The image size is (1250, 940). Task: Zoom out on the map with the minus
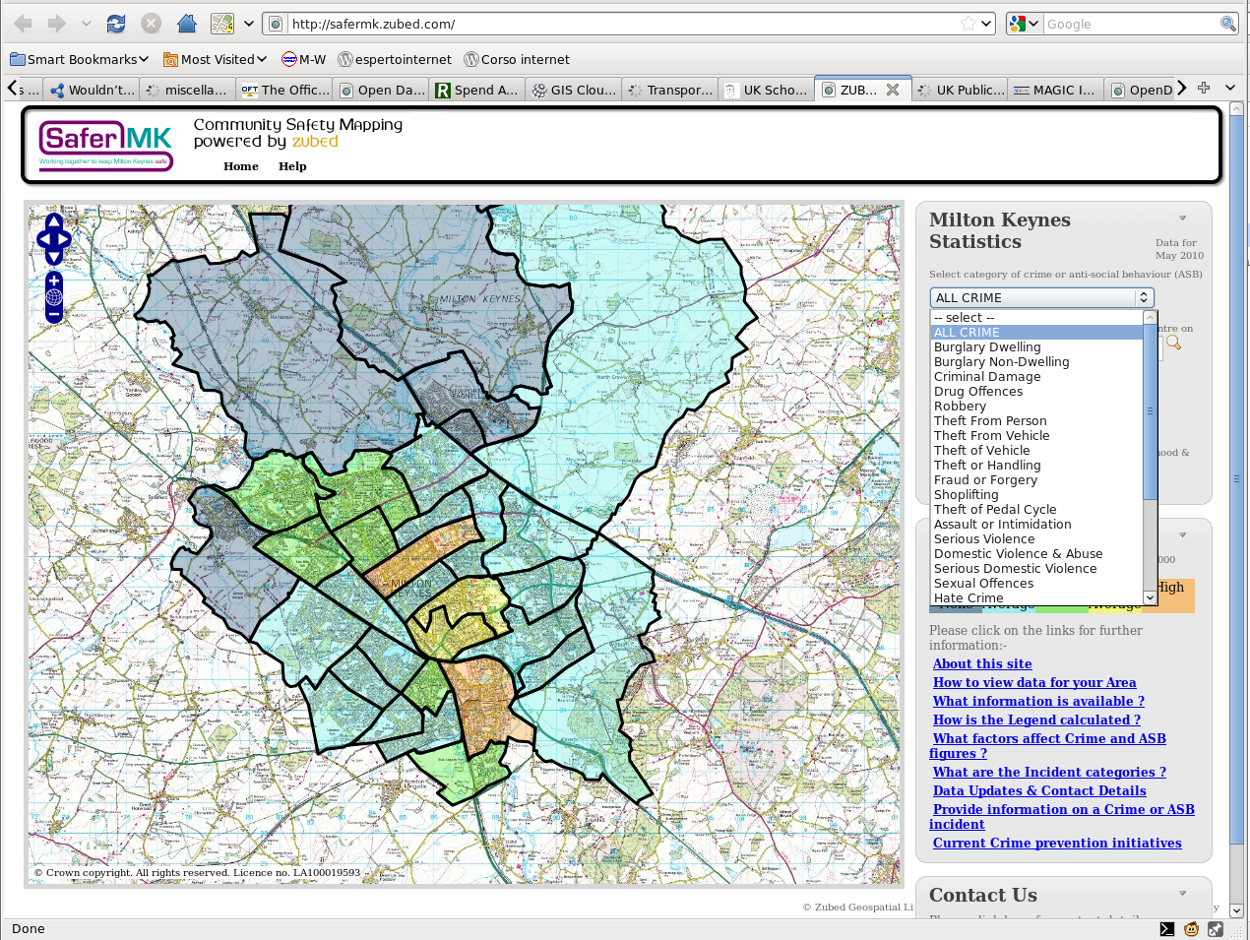54,315
